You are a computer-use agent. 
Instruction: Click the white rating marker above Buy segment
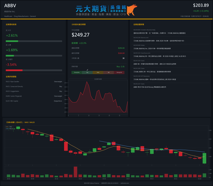[x=87, y=70]
